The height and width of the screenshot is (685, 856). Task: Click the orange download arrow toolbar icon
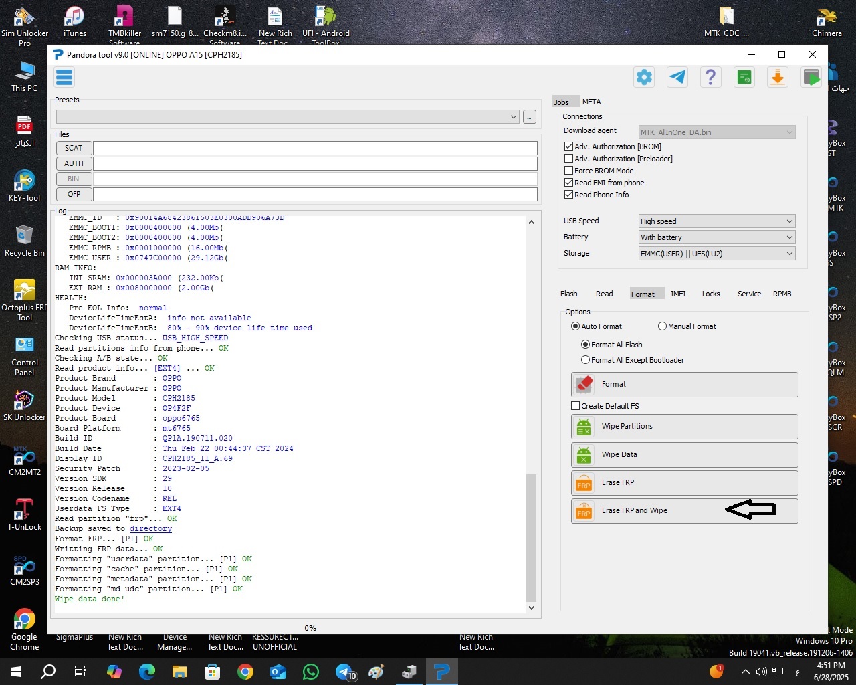coord(778,78)
